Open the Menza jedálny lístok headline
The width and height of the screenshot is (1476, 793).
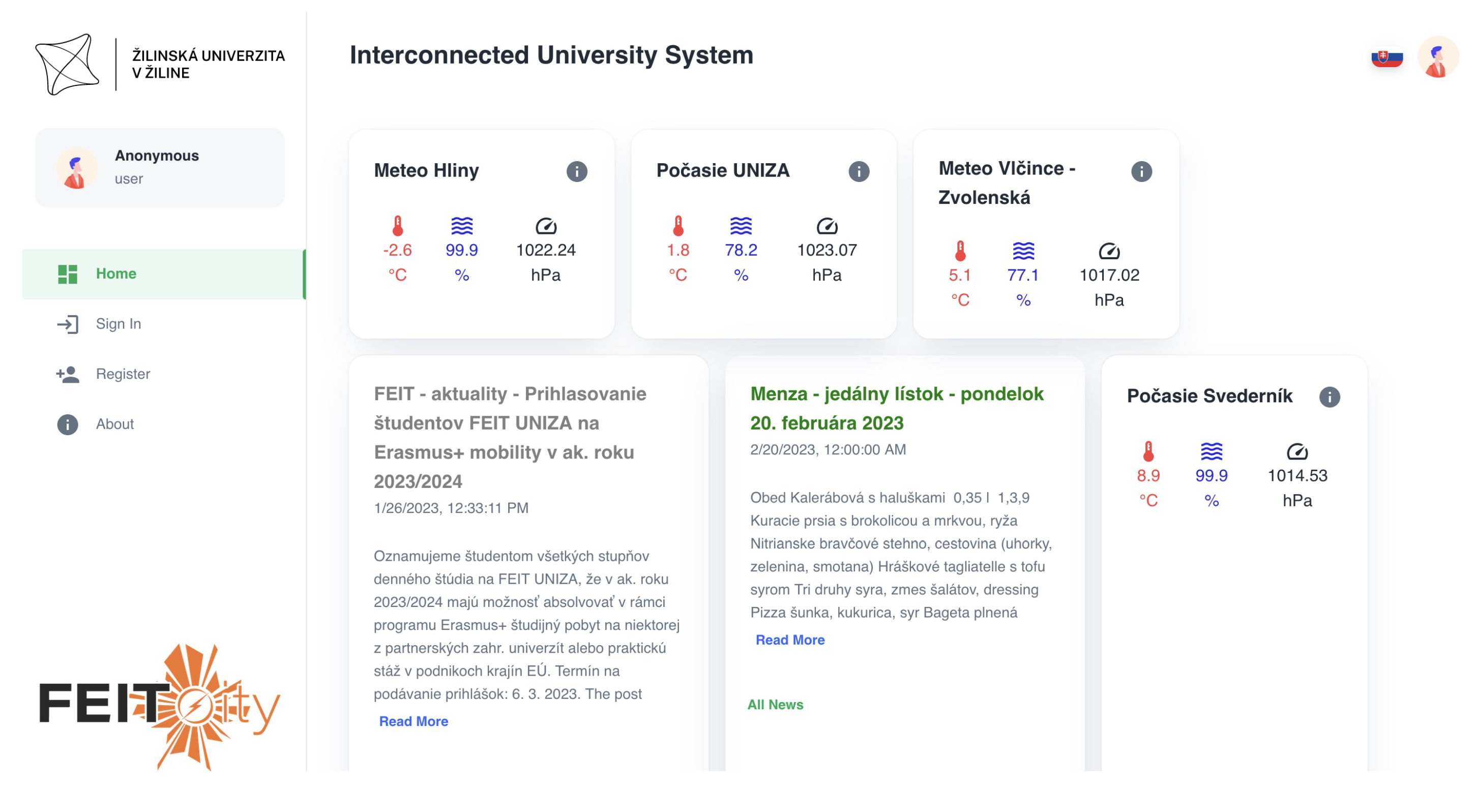pyautogui.click(x=896, y=408)
